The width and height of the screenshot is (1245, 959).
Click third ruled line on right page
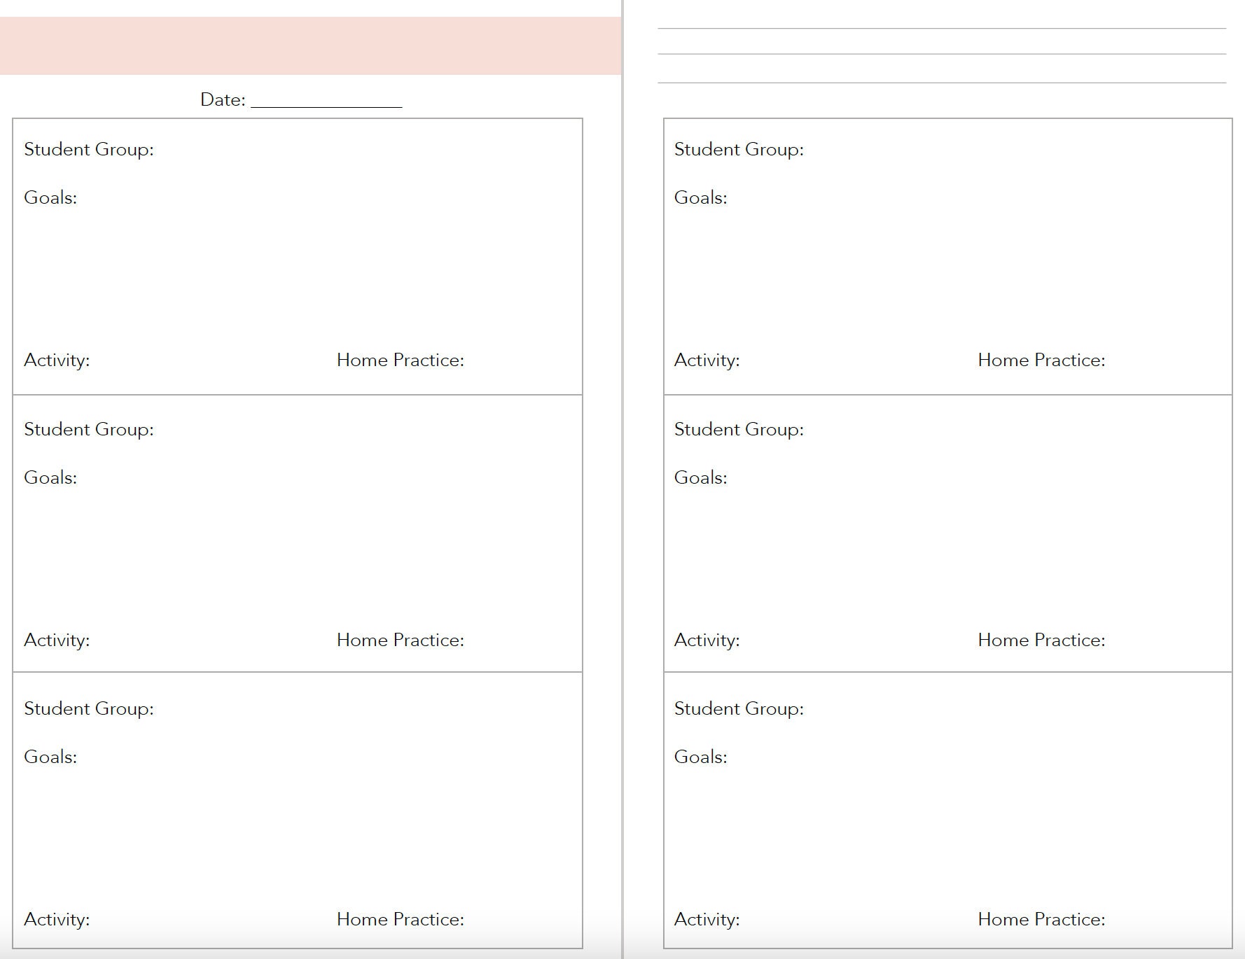click(x=942, y=83)
